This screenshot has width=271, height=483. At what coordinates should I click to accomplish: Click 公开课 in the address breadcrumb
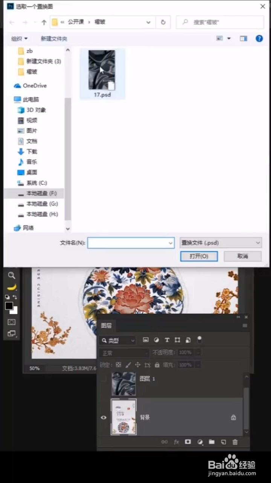[76, 22]
